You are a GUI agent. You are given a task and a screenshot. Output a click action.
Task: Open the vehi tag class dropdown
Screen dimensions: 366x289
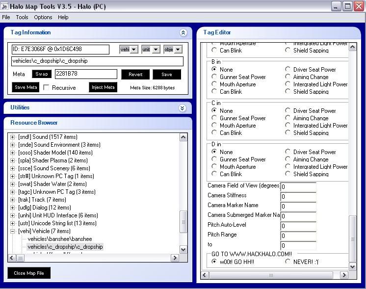134,50
